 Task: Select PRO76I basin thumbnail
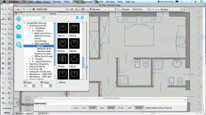pos(74,59)
